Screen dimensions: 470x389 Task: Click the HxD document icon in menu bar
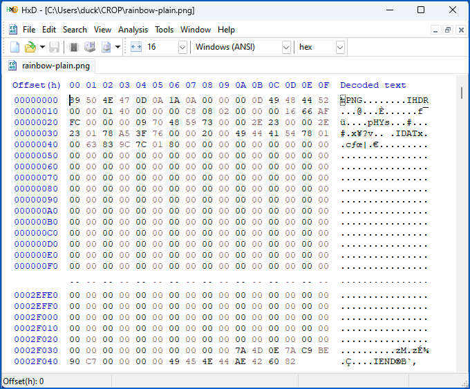tap(12, 30)
